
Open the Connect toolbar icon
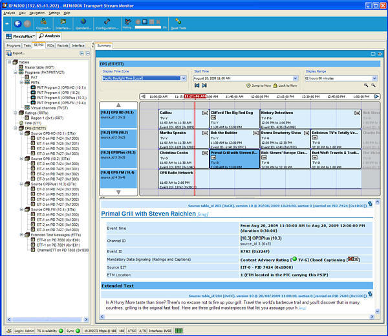pos(44,22)
